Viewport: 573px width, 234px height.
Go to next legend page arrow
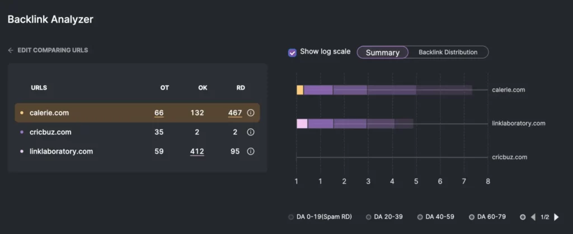pos(556,217)
